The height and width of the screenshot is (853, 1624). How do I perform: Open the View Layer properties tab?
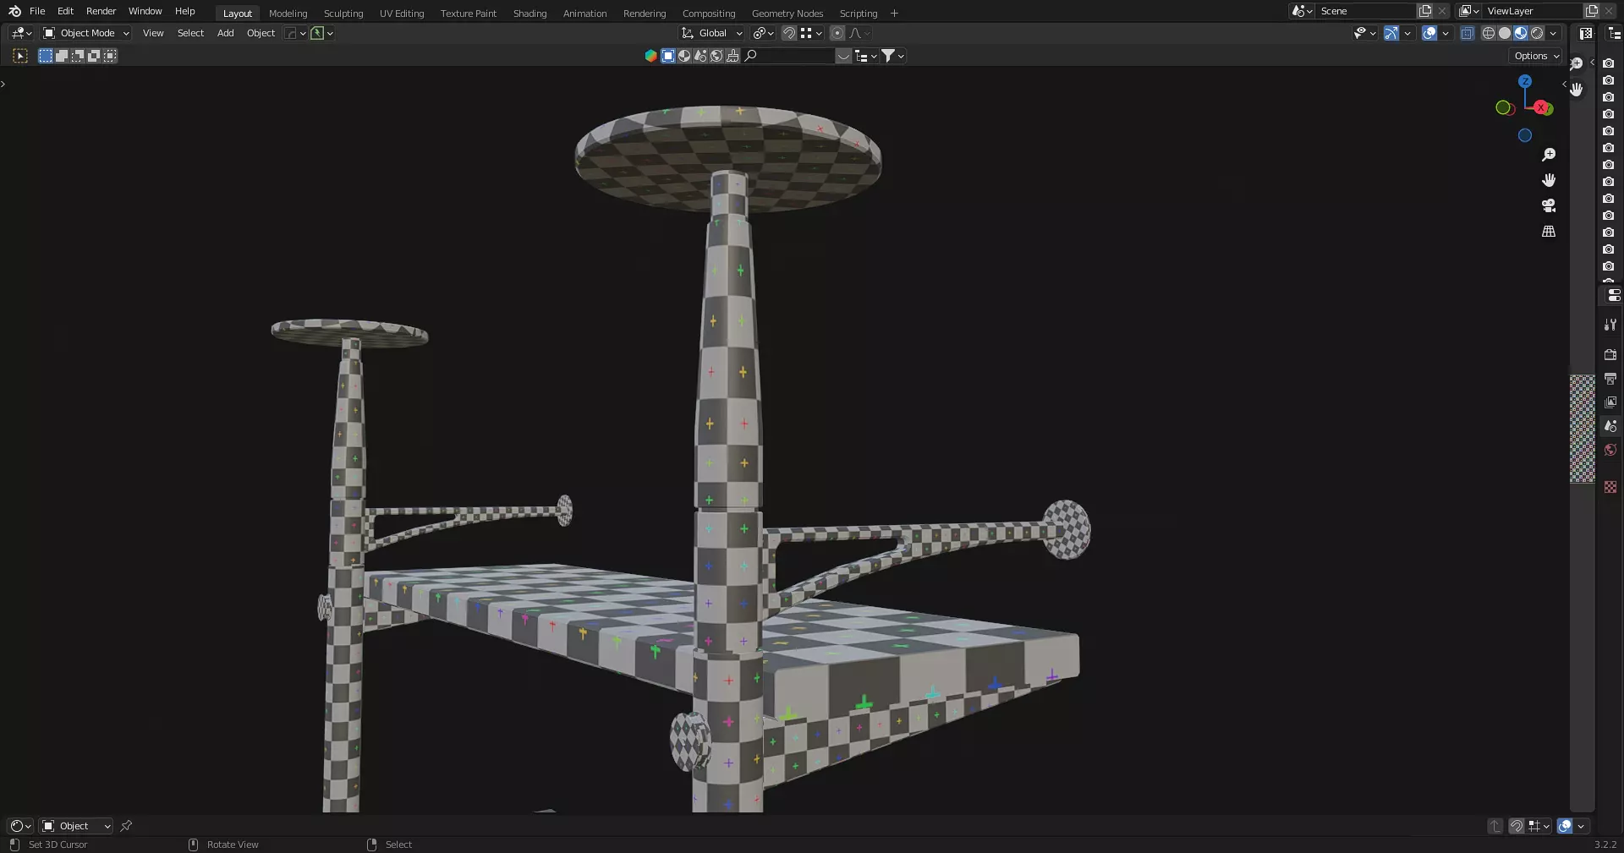1610,402
